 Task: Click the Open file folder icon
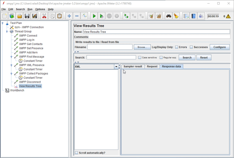[20, 16]
